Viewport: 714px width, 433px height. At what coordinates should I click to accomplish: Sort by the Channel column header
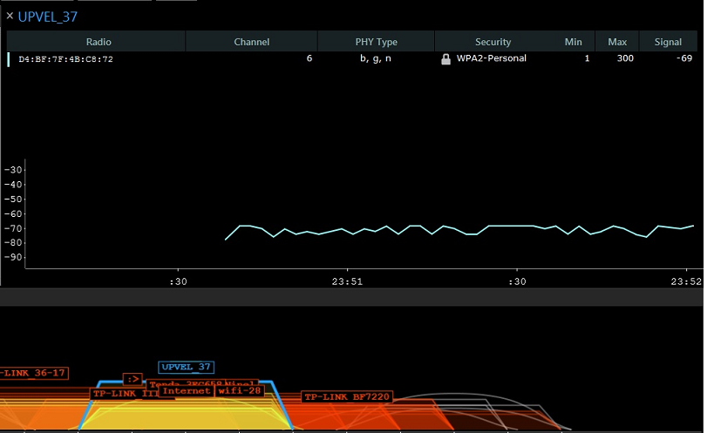click(x=251, y=42)
